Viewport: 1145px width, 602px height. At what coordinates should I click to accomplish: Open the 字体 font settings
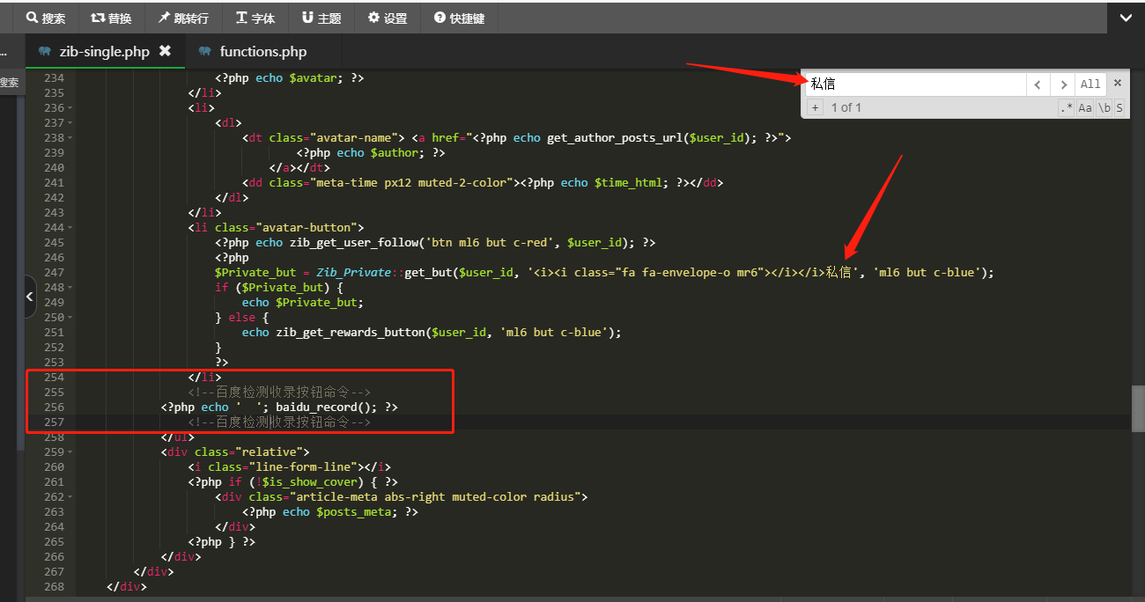[x=255, y=18]
